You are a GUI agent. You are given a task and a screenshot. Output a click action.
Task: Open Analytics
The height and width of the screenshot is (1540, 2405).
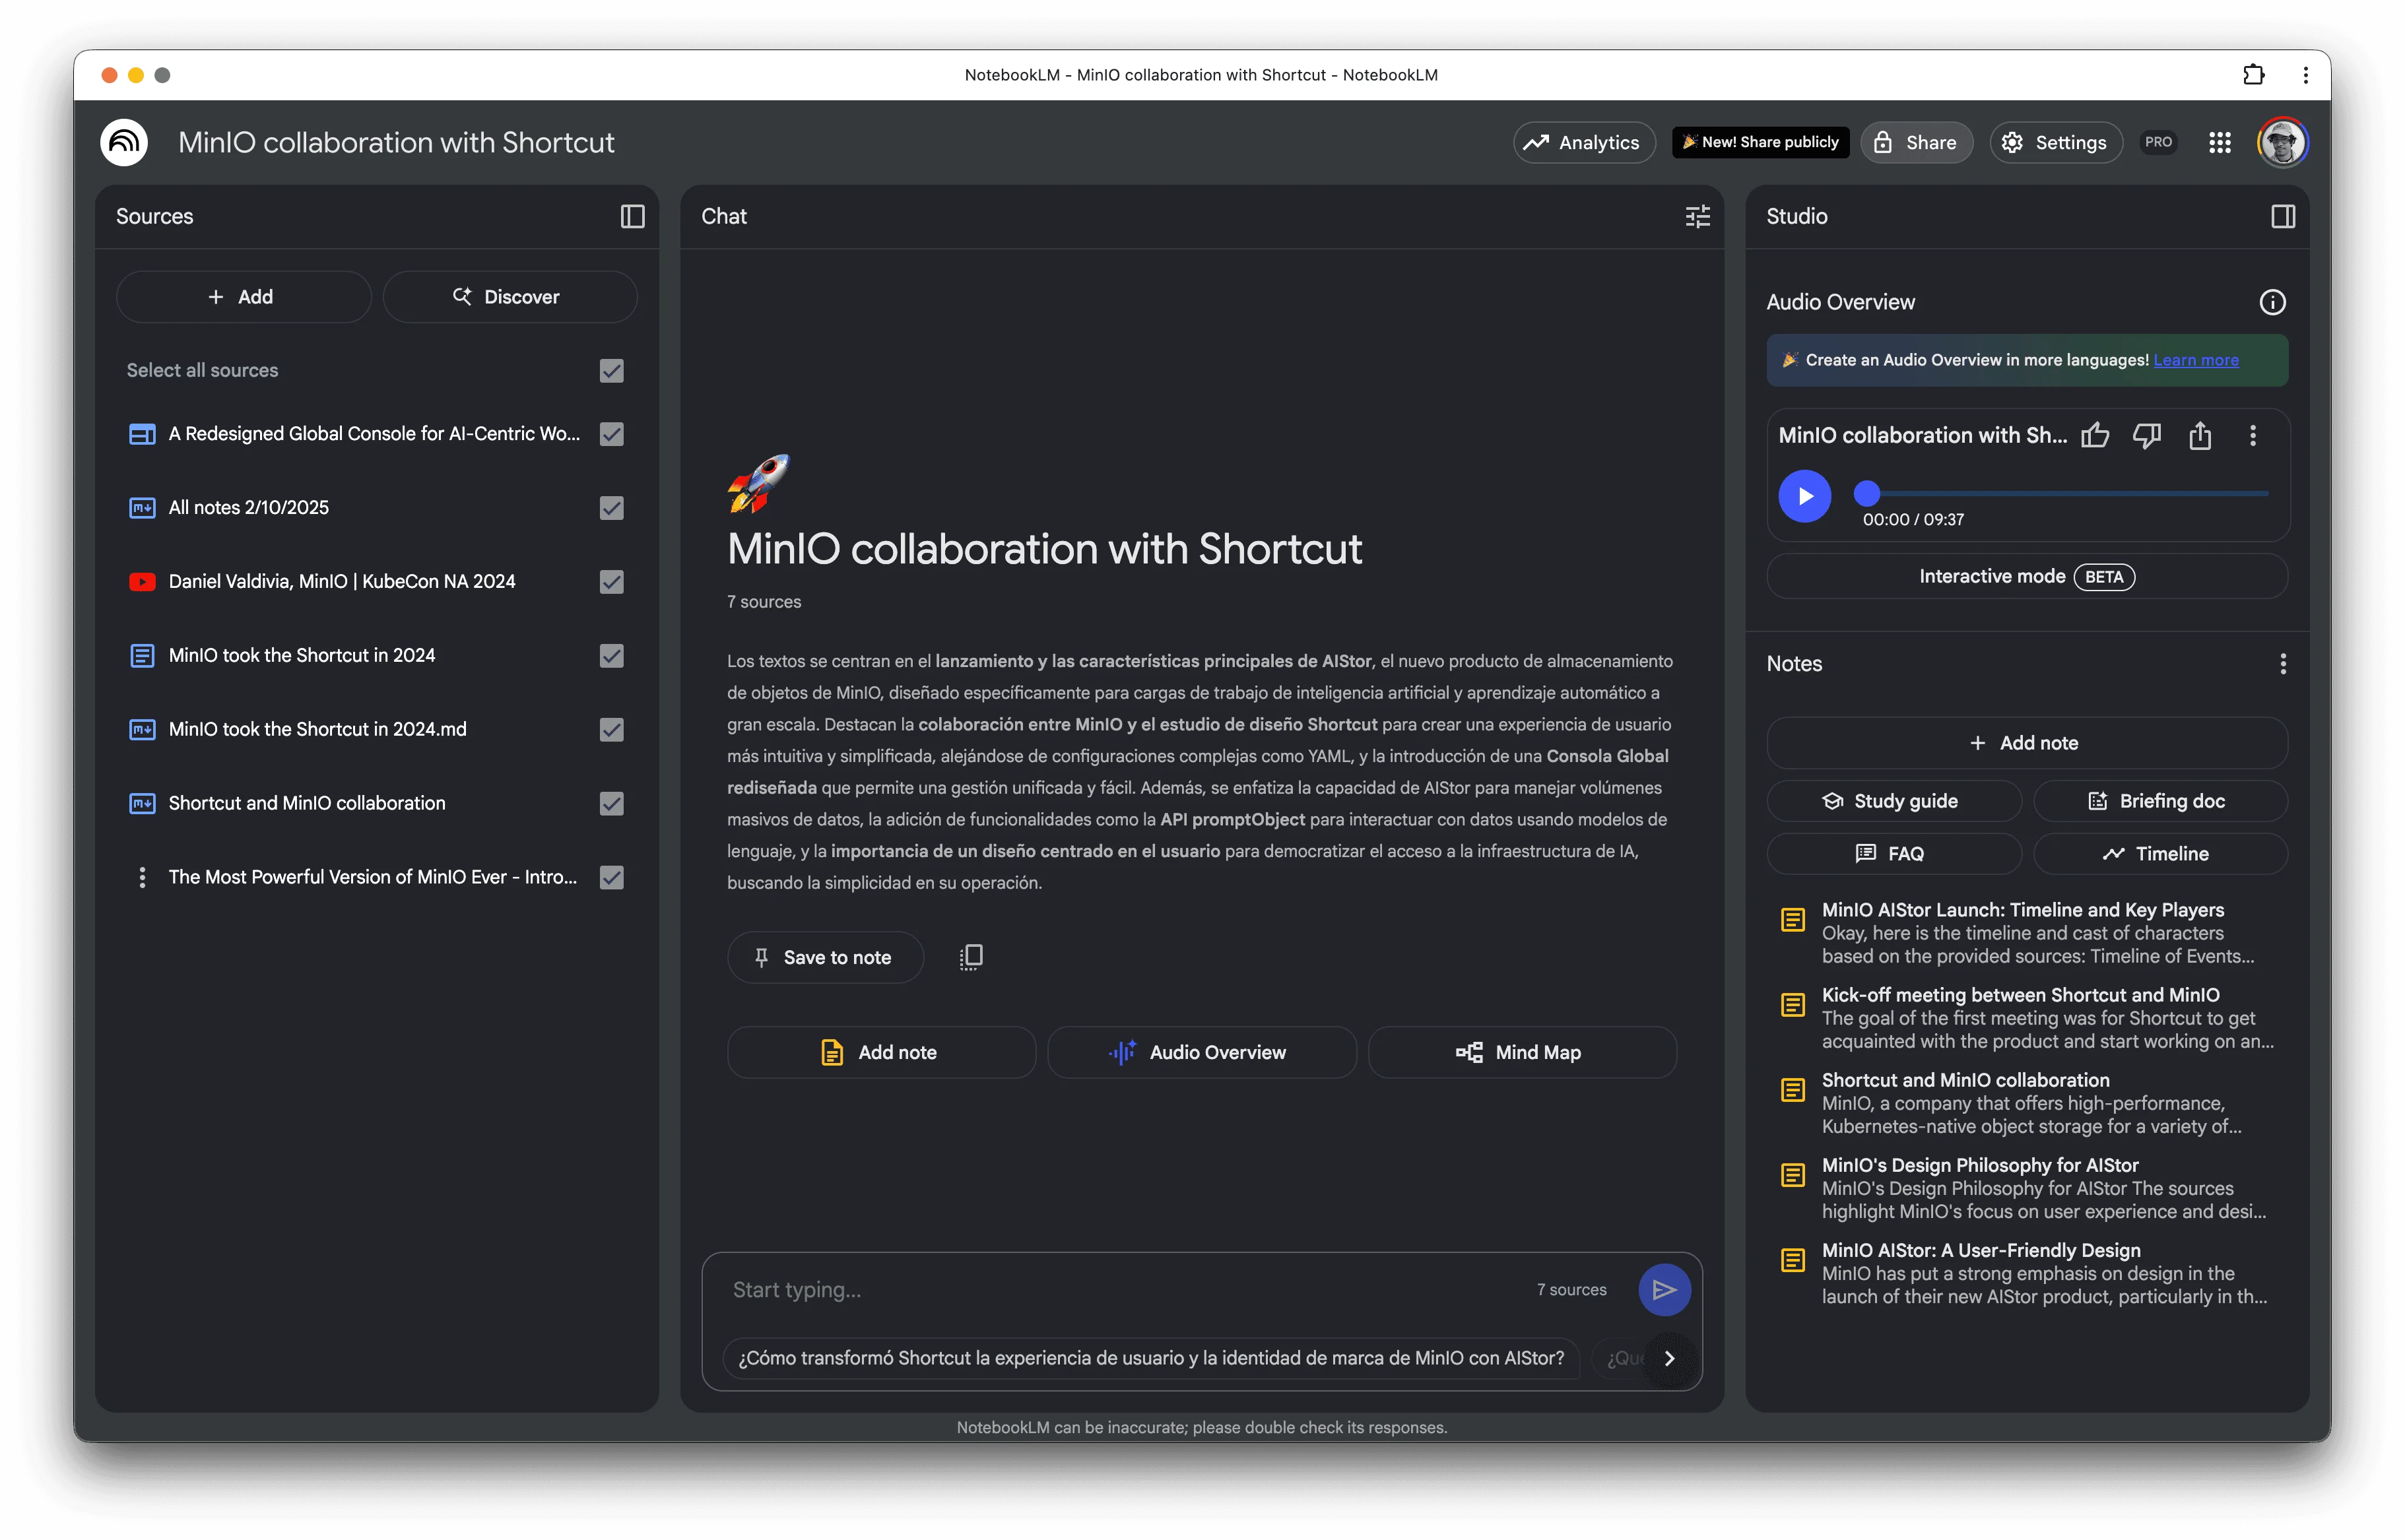point(1583,142)
